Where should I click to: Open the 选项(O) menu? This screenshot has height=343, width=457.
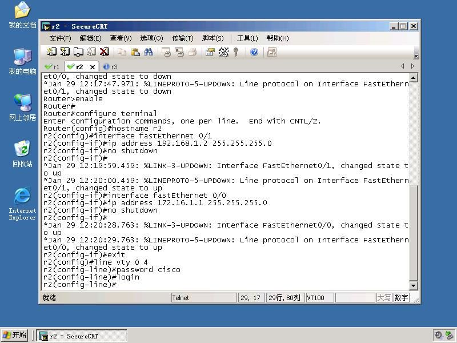151,38
